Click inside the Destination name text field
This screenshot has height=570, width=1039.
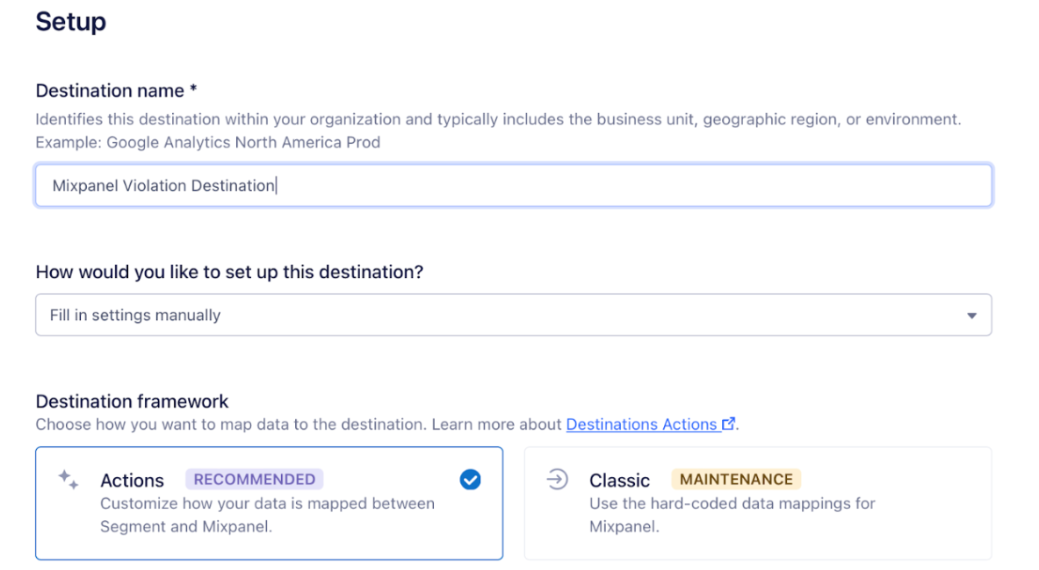(513, 185)
